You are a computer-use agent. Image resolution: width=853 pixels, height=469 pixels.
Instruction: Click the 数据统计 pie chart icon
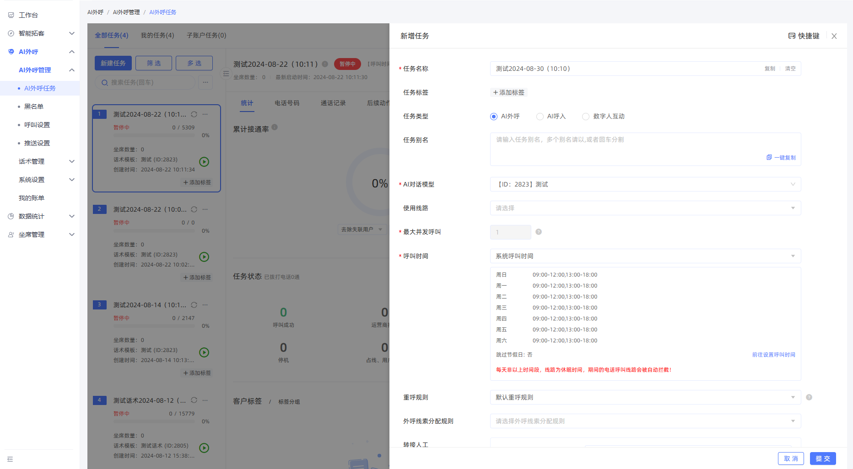coord(11,216)
